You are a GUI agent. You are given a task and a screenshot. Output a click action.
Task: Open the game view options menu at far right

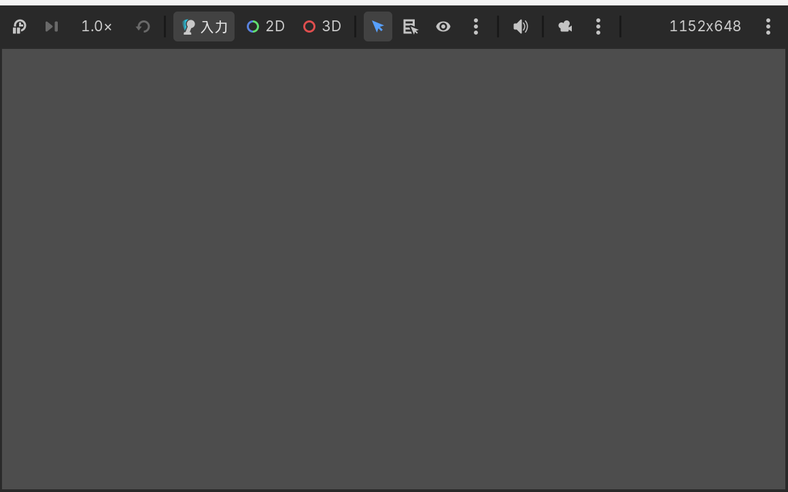tap(768, 27)
